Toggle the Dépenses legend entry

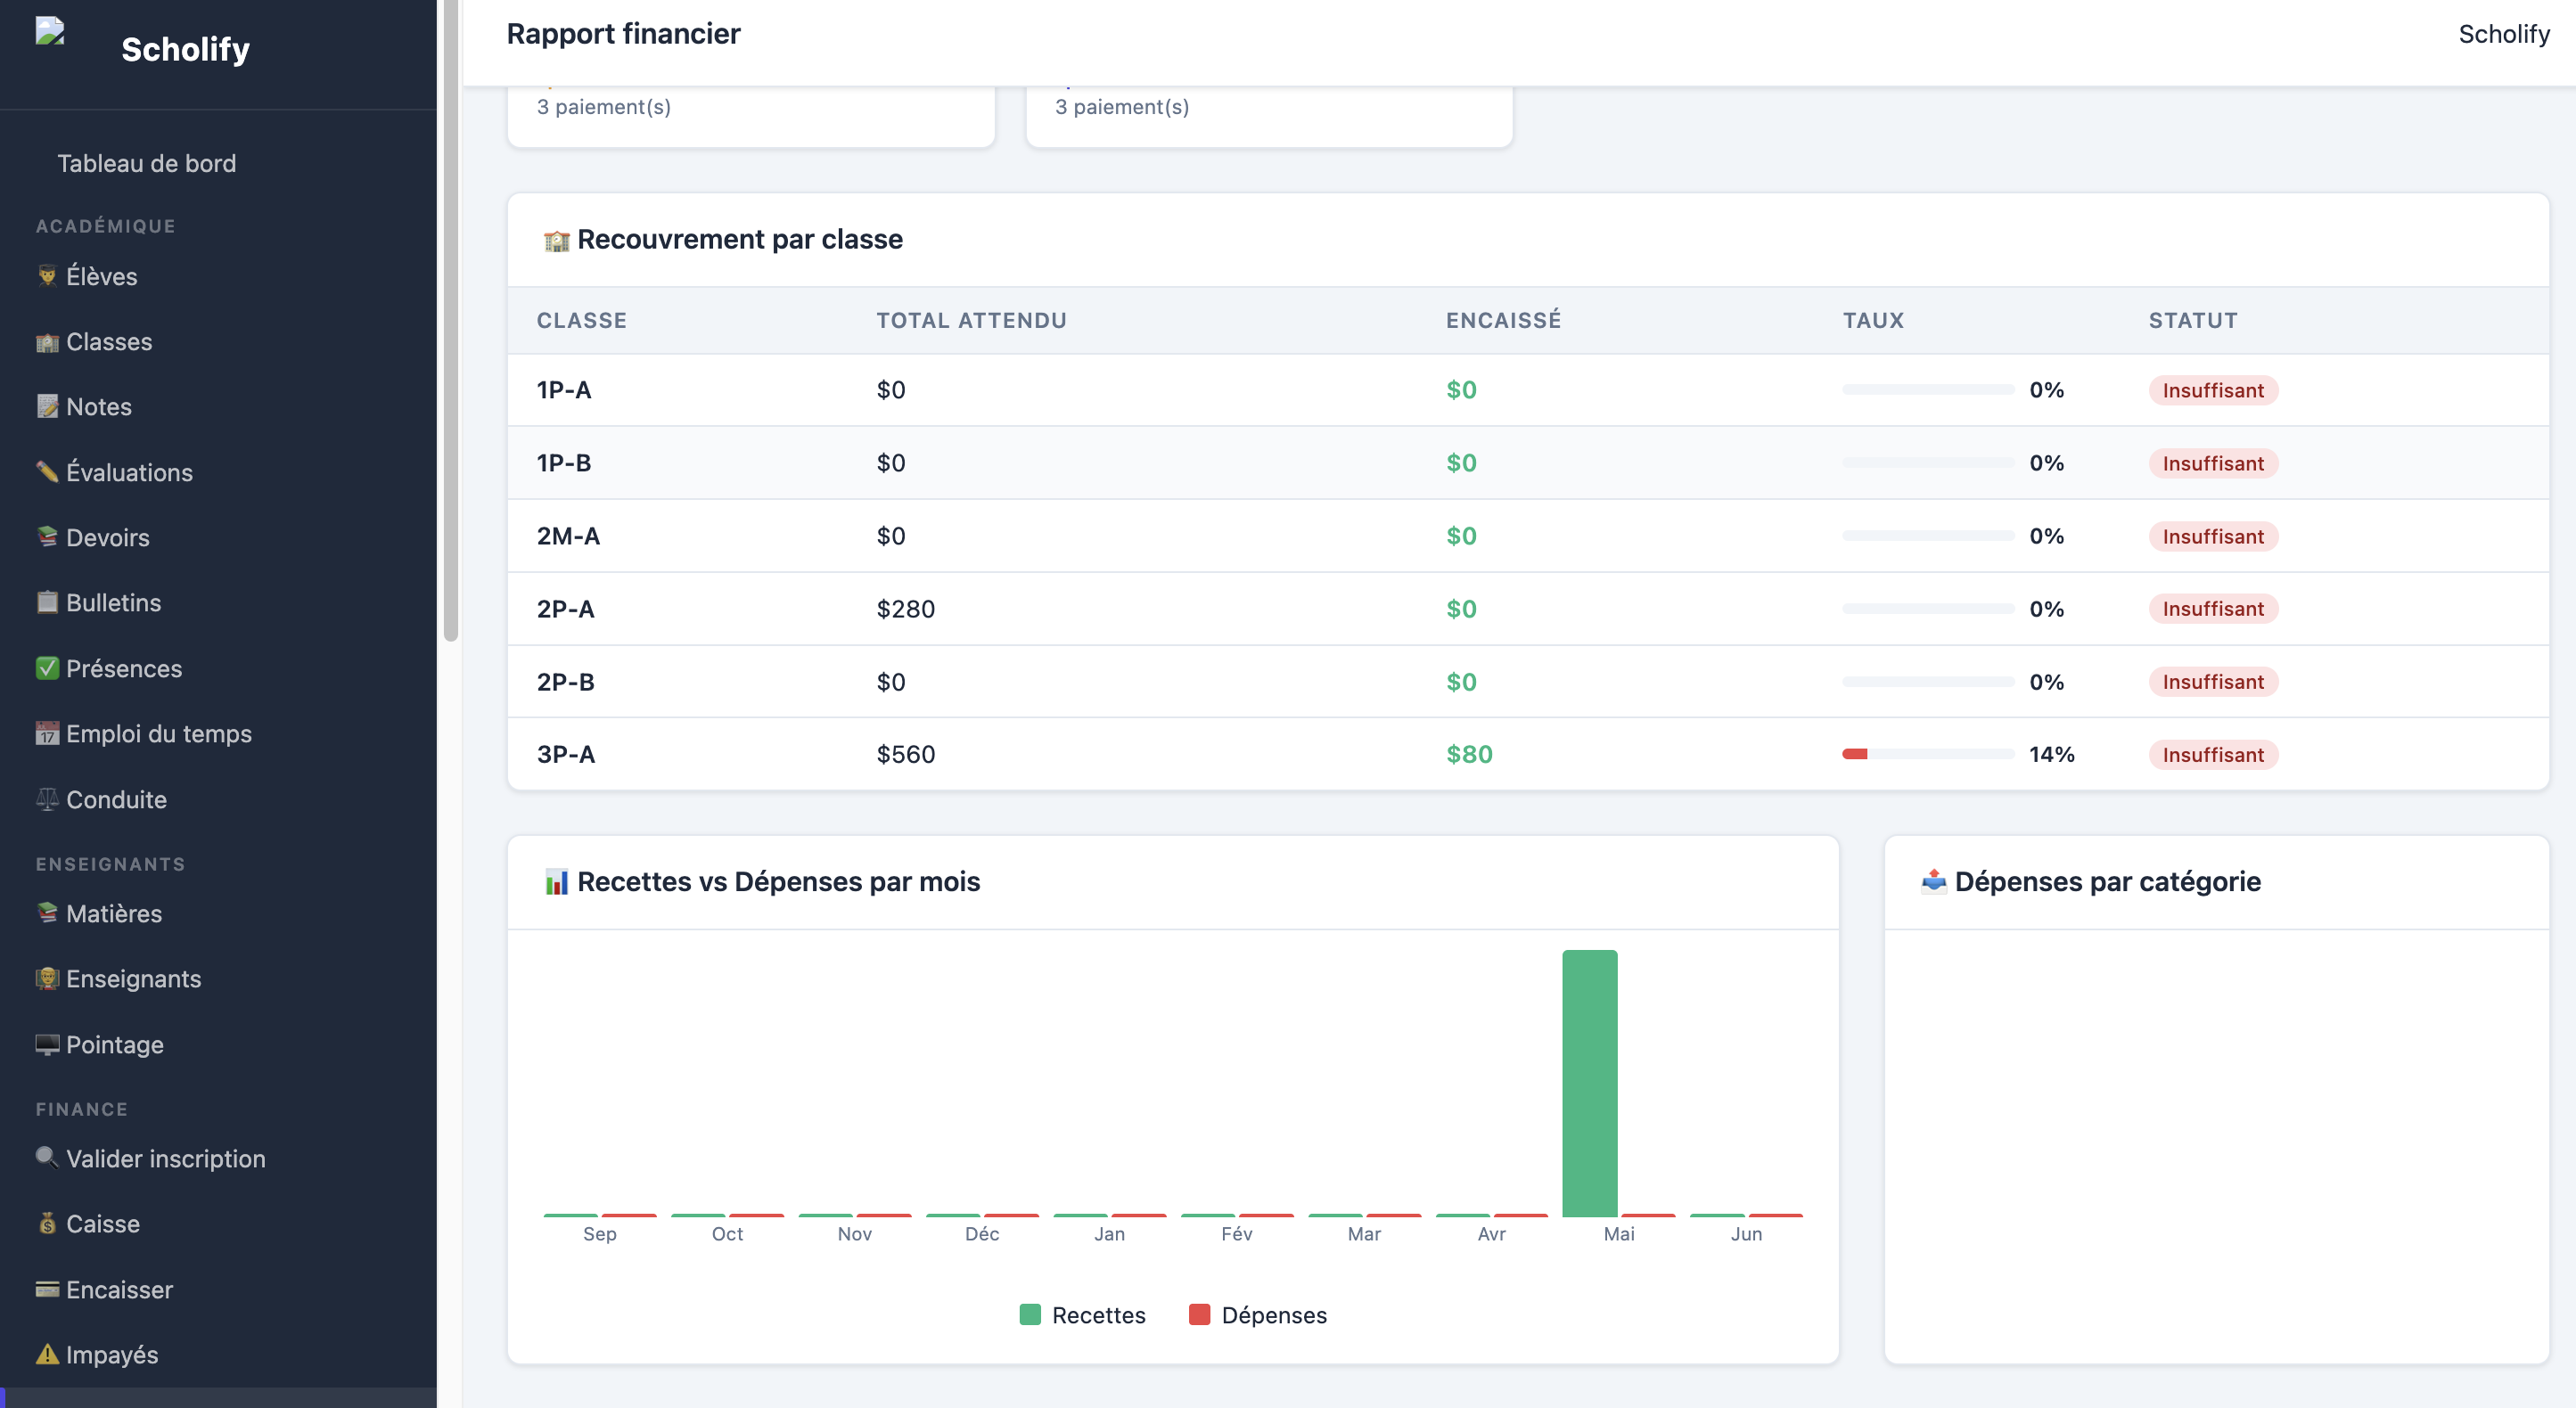(1257, 1315)
